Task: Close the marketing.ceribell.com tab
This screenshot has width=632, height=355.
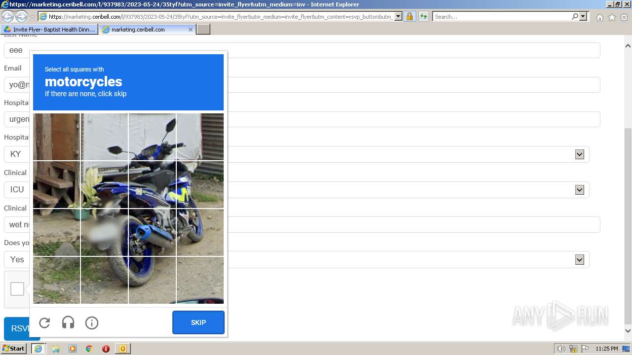Action: (191, 30)
